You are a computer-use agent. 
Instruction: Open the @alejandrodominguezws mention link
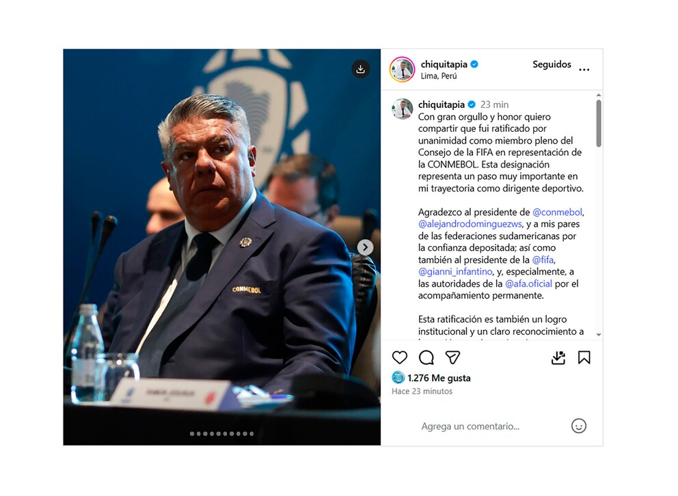(x=470, y=224)
